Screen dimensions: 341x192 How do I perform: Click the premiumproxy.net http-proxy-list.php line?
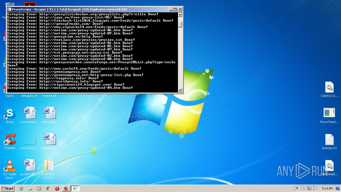75,75
